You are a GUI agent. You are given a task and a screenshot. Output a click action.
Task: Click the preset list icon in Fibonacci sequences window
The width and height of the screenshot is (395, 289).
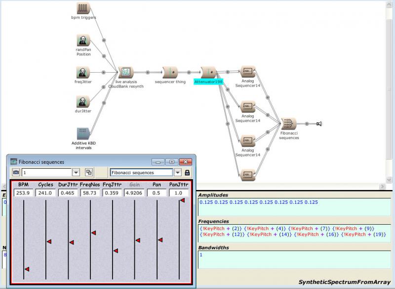pos(16,172)
